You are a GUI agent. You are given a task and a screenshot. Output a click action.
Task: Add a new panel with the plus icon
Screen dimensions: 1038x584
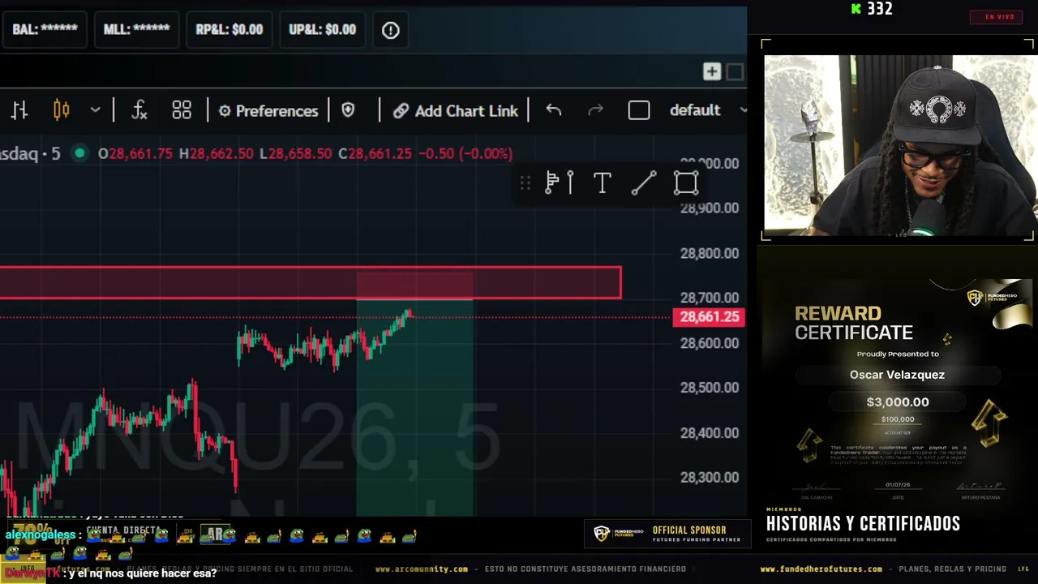coord(712,72)
